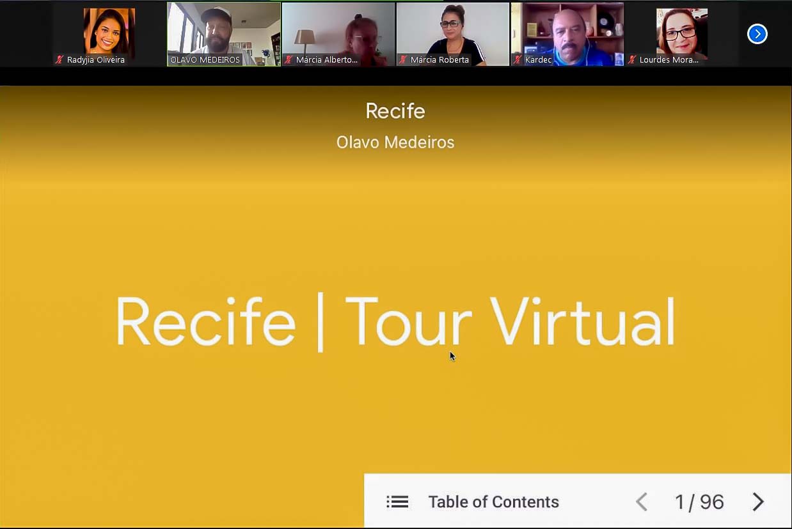This screenshot has height=529, width=792.
Task: Go to next slide arrow
Action: [758, 502]
